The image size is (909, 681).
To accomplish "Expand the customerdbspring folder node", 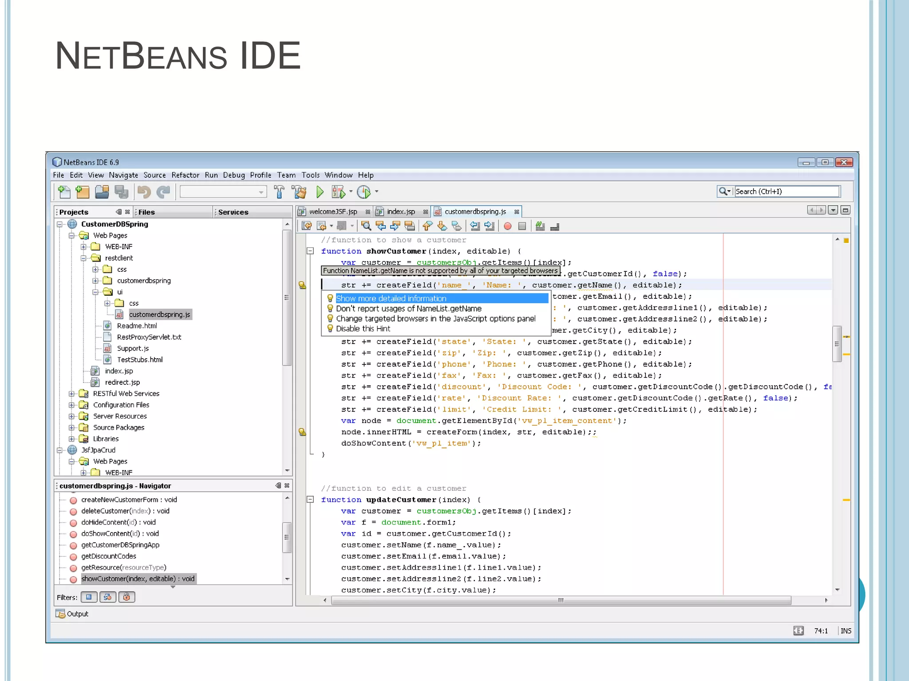I will [95, 281].
